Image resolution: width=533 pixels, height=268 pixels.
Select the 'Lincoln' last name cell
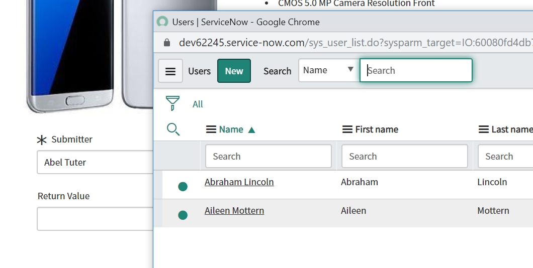click(x=492, y=182)
